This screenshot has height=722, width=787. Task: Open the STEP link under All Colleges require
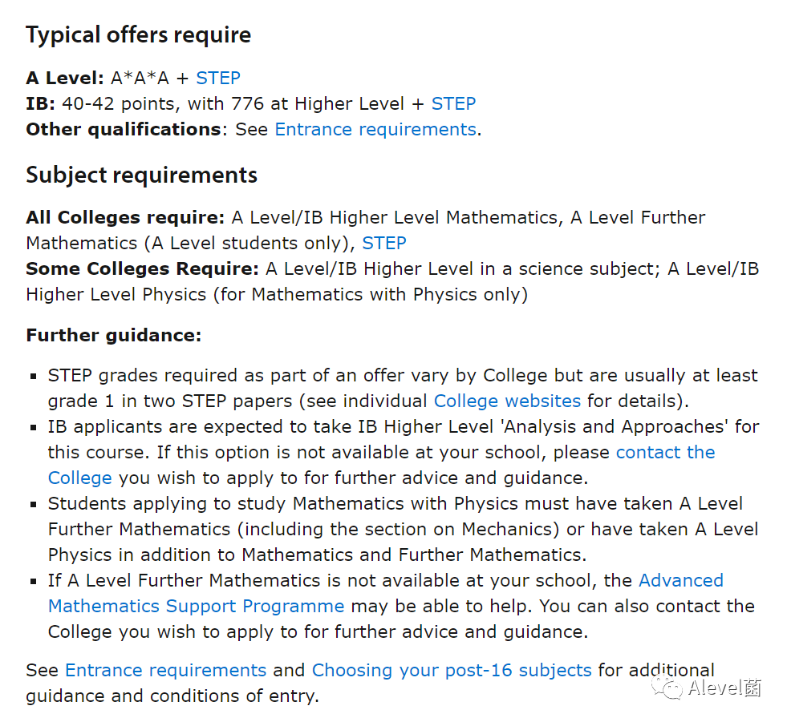[384, 243]
